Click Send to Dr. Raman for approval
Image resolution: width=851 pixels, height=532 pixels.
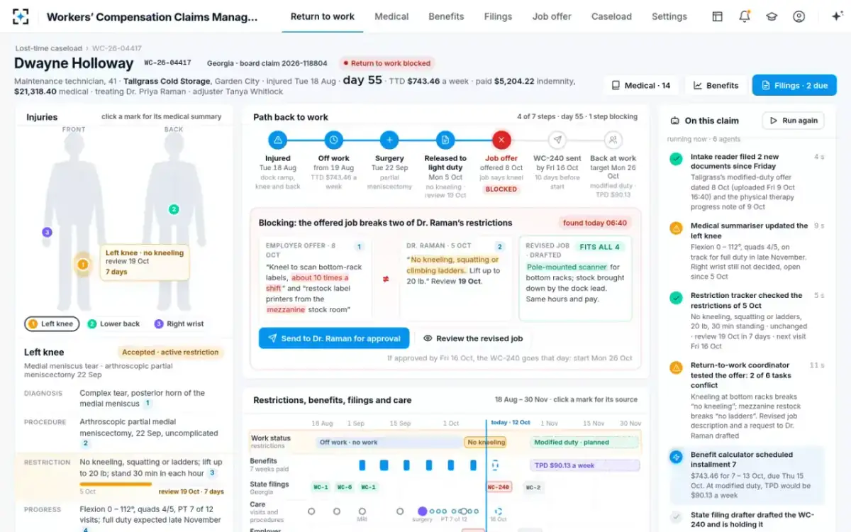334,338
